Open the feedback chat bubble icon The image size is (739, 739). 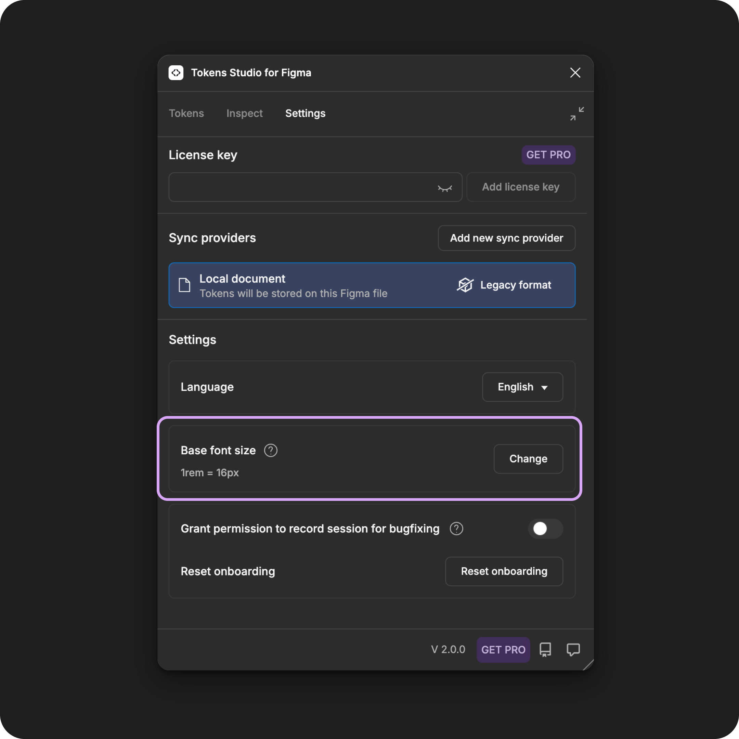click(x=573, y=649)
